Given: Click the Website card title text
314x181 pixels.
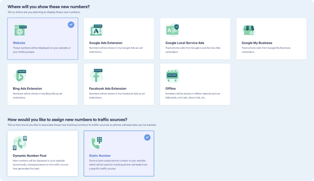Looking at the screenshot, I should pyautogui.click(x=19, y=43).
